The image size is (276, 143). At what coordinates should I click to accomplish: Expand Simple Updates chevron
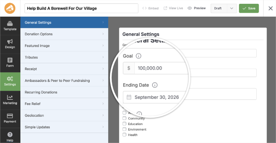(103, 127)
